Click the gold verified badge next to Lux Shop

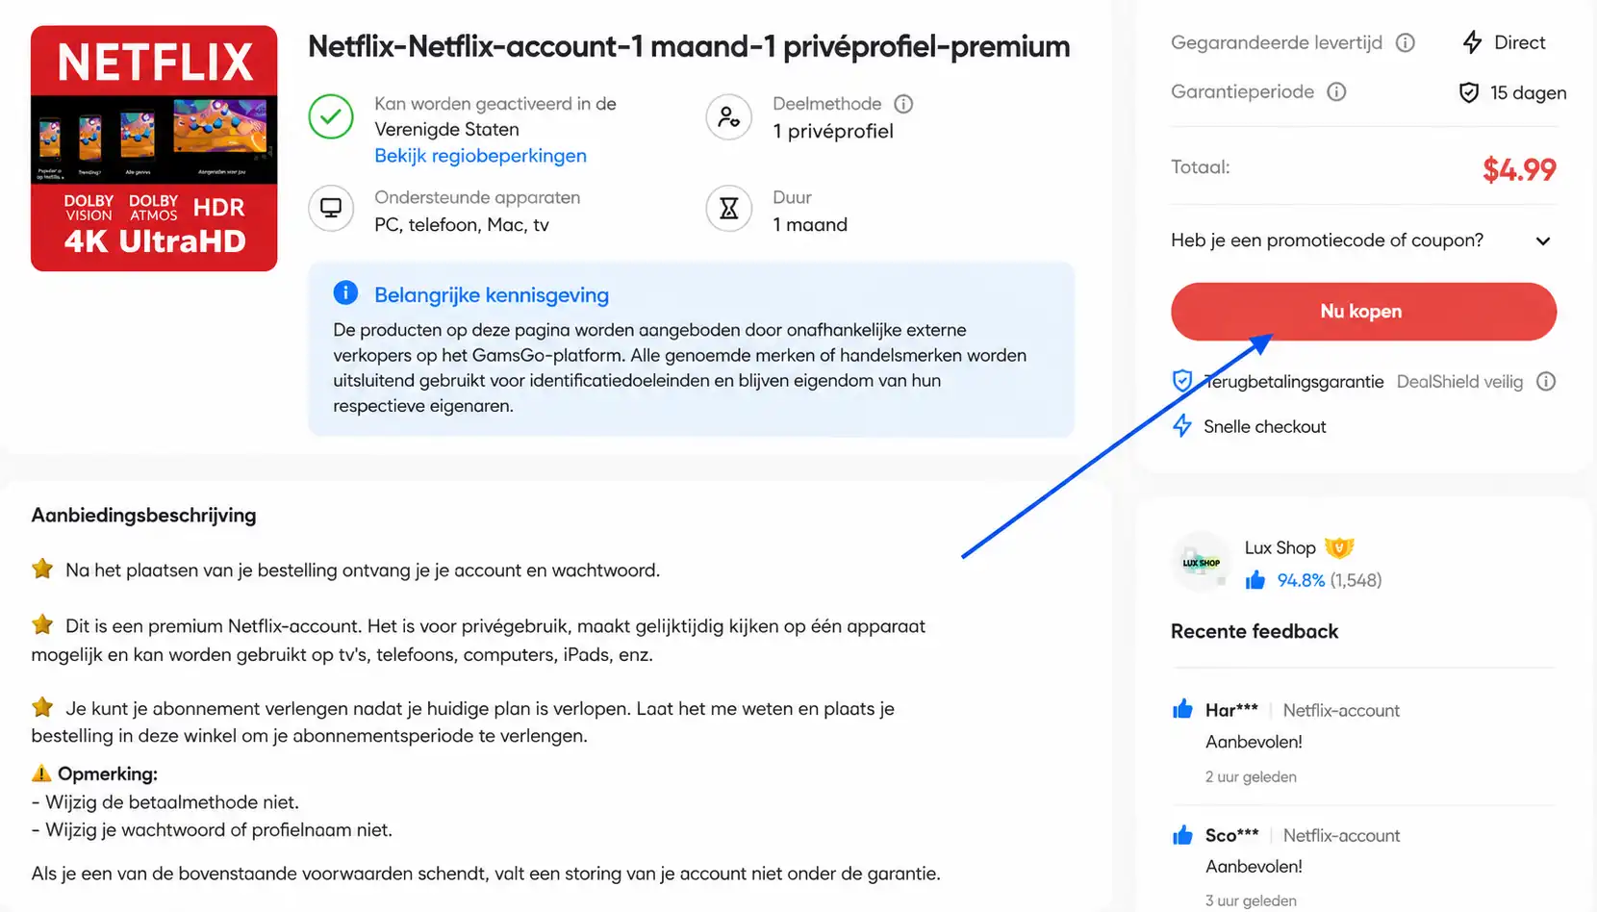coord(1339,547)
